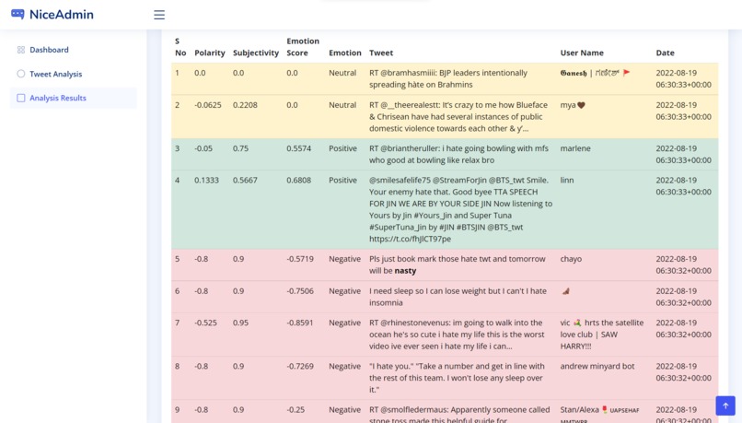Click the date cell of row 4
This screenshot has height=423, width=742.
click(x=683, y=185)
